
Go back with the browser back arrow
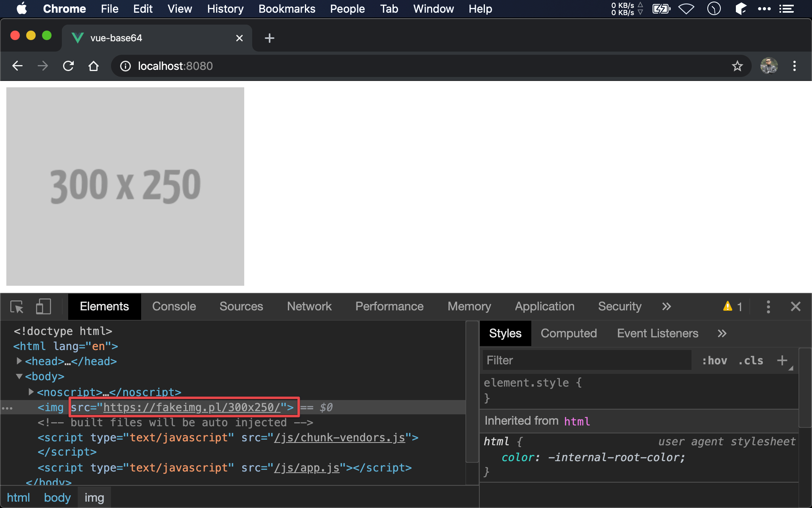(17, 66)
